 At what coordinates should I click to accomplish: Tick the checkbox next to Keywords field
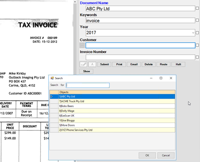[197, 20]
